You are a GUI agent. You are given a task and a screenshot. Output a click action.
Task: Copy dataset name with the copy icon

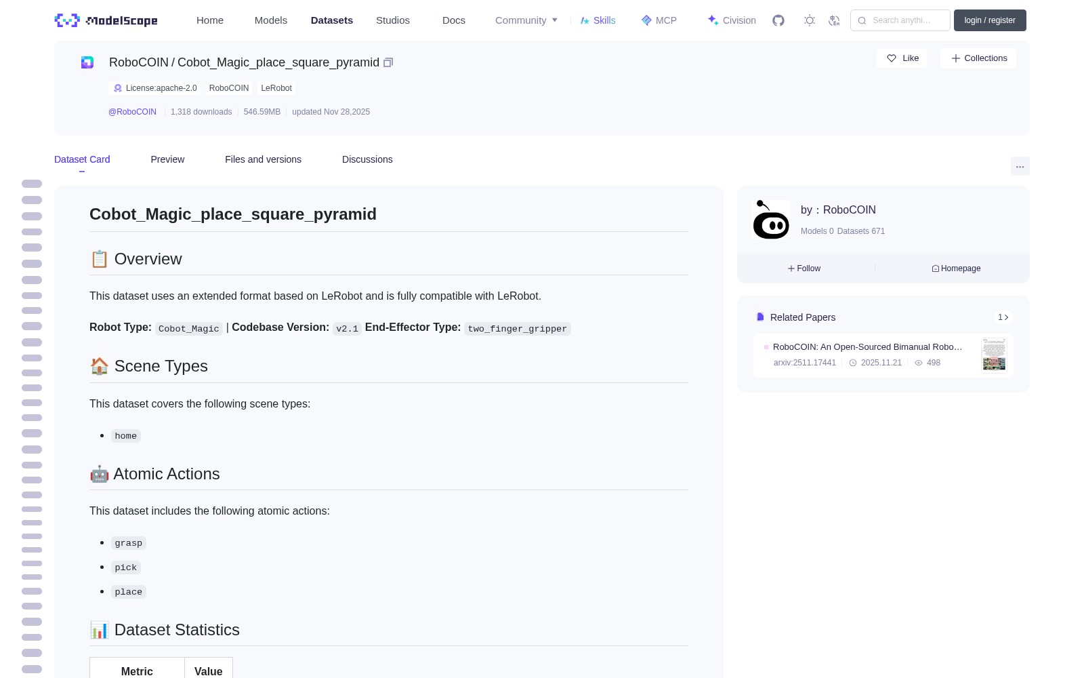coord(388,62)
